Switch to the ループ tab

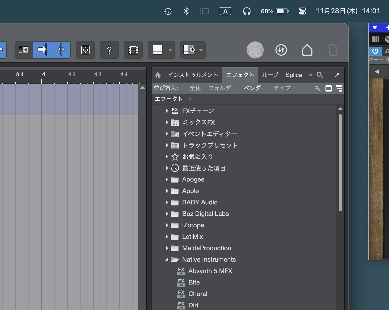click(x=270, y=75)
